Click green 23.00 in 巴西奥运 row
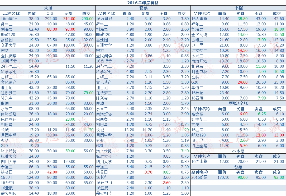Screen dimensions: 286x196 [x=70, y=119]
